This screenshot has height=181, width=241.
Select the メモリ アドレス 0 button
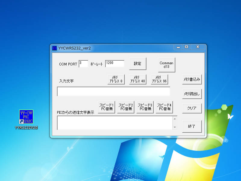pyautogui.click(x=116, y=79)
